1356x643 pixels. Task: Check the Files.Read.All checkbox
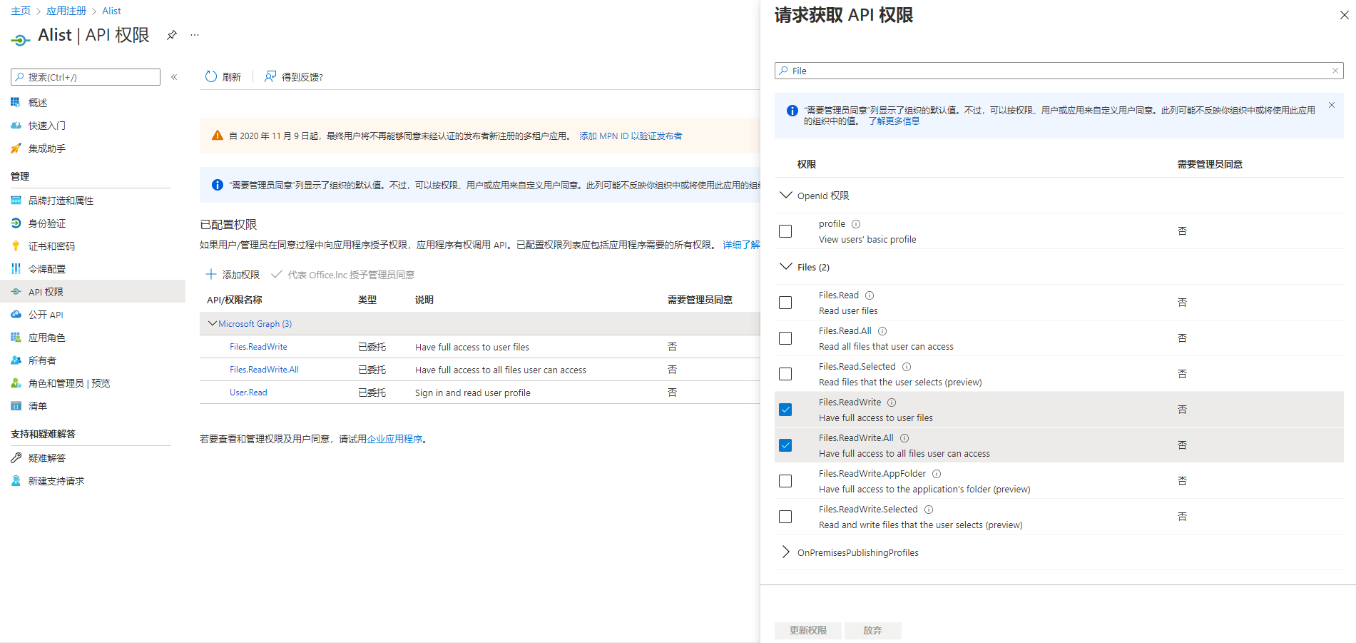click(x=785, y=338)
